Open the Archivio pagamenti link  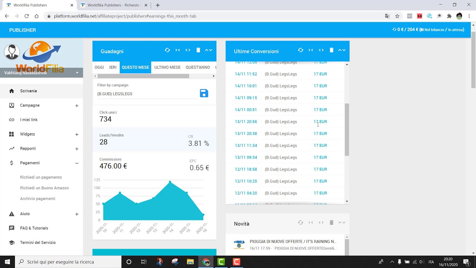tap(38, 199)
